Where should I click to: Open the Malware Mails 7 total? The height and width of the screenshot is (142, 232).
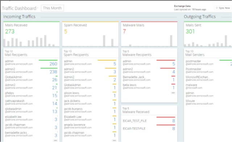click(x=124, y=31)
